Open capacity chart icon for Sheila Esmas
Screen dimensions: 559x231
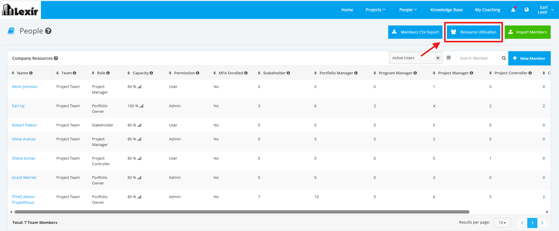click(139, 158)
